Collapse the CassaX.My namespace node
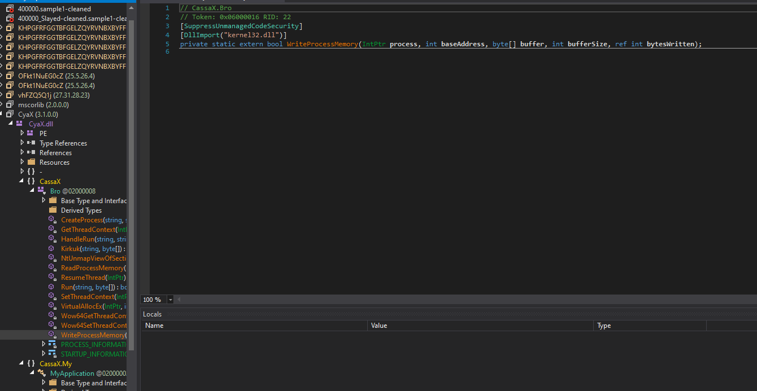 coord(21,364)
